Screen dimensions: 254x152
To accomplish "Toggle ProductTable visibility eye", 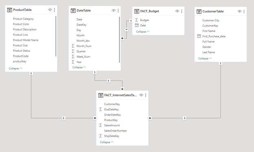I will click(50, 10).
